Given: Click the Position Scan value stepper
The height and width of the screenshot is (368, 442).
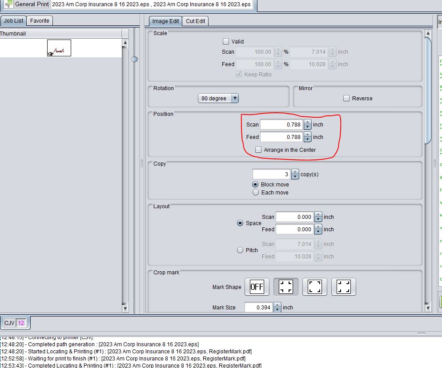Looking at the screenshot, I should click(x=308, y=124).
